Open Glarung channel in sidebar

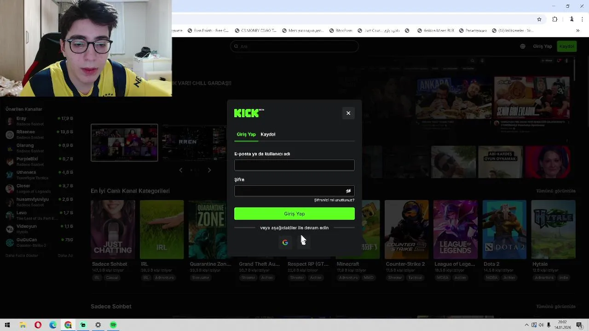[x=39, y=148]
